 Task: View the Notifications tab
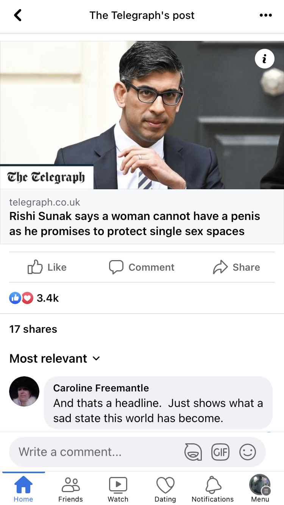coord(212,489)
